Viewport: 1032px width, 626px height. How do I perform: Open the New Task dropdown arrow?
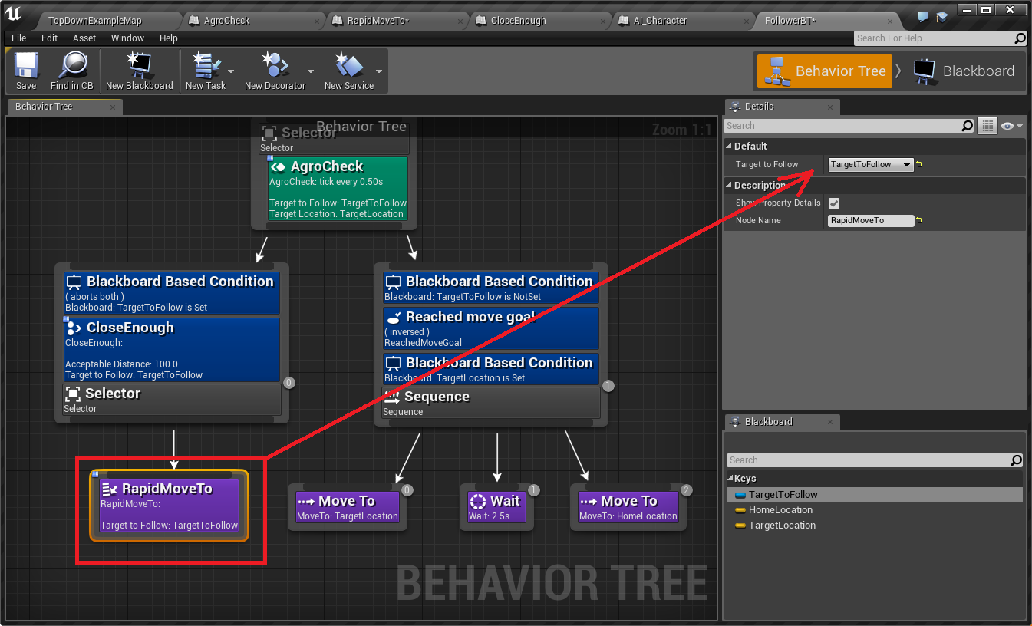pyautogui.click(x=231, y=71)
